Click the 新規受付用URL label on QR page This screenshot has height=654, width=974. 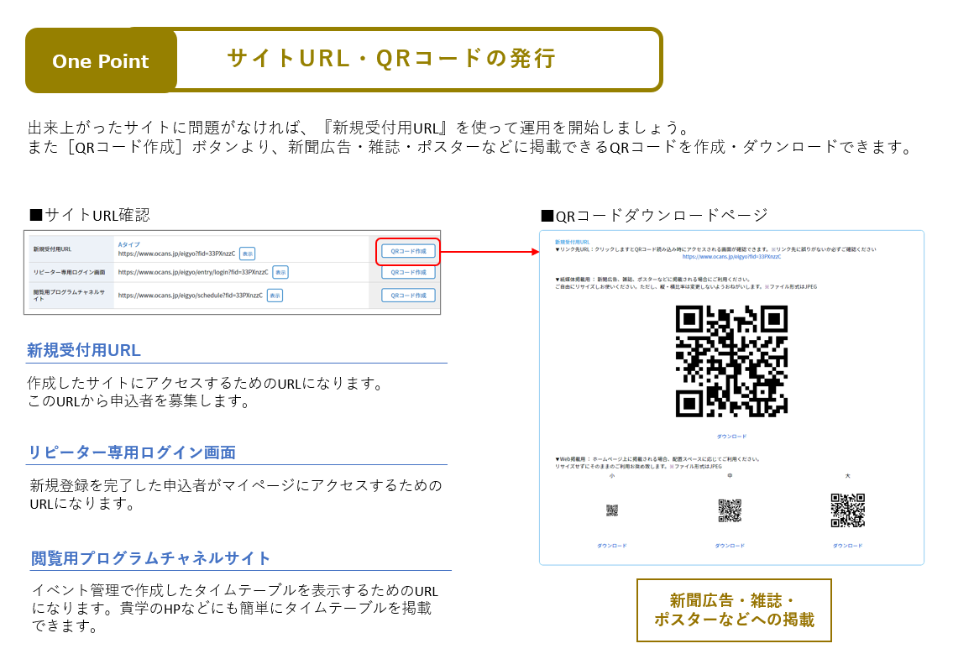click(x=572, y=243)
